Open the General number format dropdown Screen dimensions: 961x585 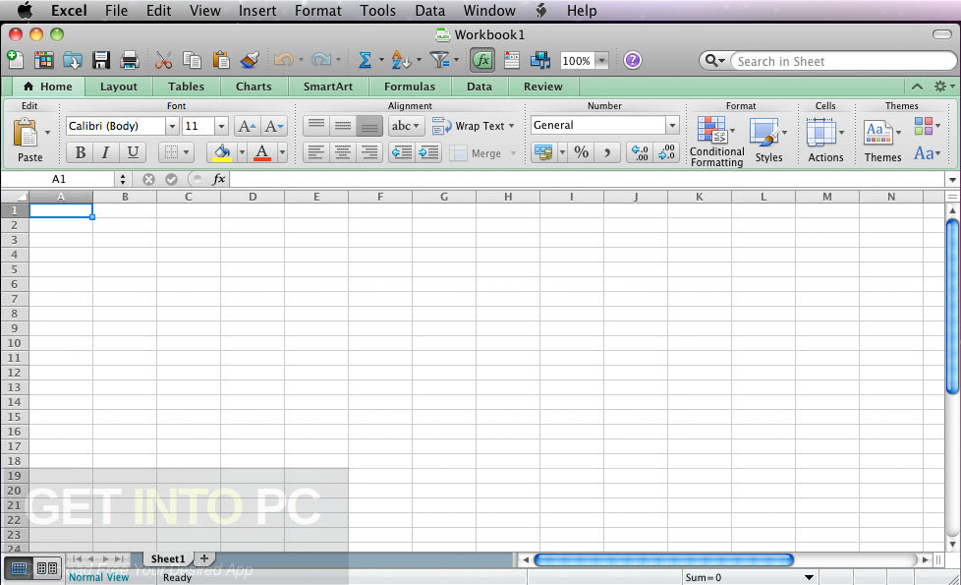pyautogui.click(x=672, y=125)
